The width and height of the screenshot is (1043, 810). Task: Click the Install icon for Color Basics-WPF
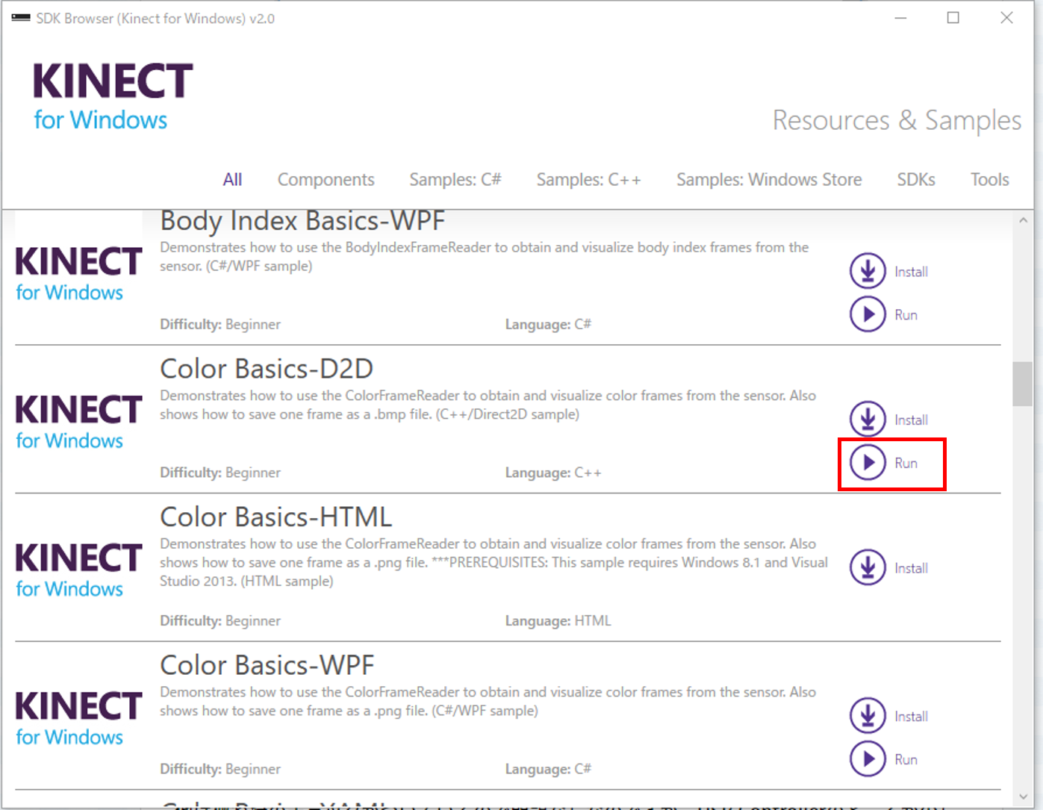pyautogui.click(x=868, y=715)
